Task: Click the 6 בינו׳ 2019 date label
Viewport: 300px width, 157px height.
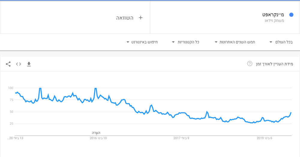Action: (x=264, y=138)
